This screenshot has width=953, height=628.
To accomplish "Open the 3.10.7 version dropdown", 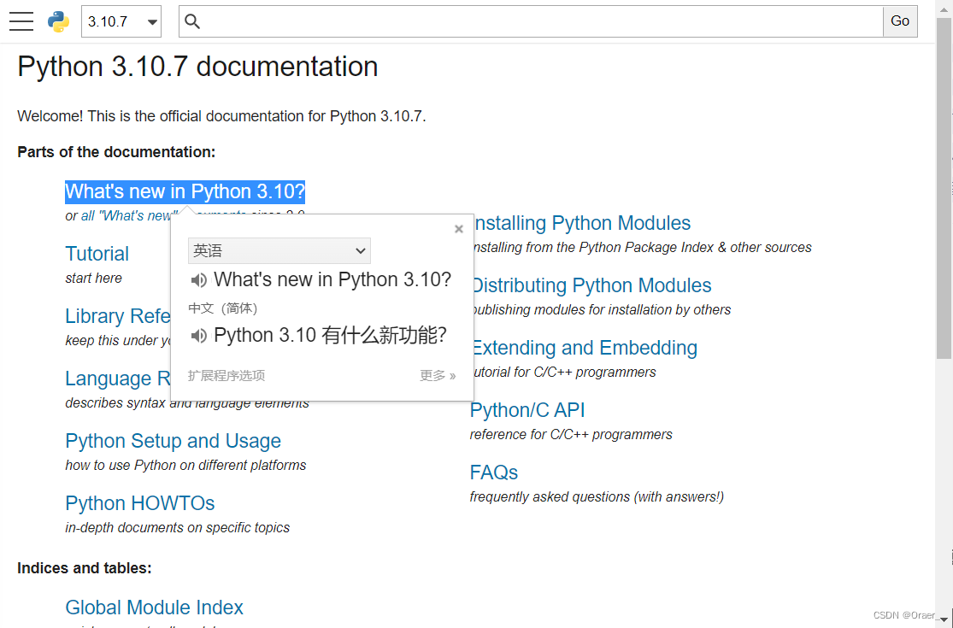I will click(121, 21).
